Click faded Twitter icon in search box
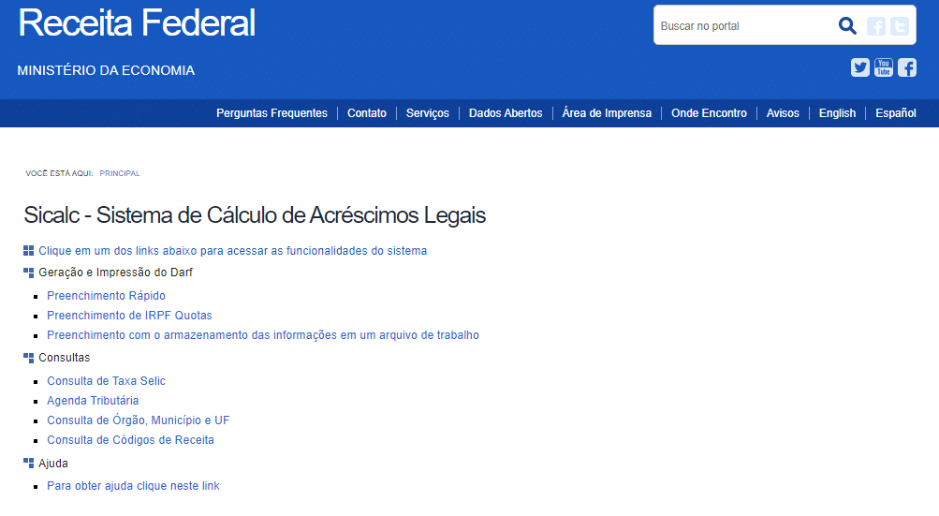Viewport: 939px width, 516px height. (x=900, y=26)
